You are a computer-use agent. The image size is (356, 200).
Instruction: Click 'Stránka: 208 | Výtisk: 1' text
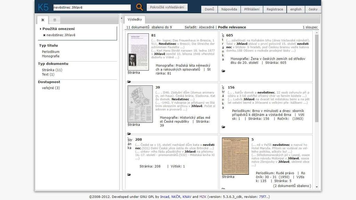tap(162, 166)
